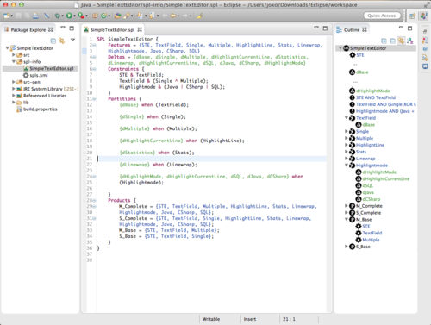
Task: Expand the src-gen folder
Action: 14,82
